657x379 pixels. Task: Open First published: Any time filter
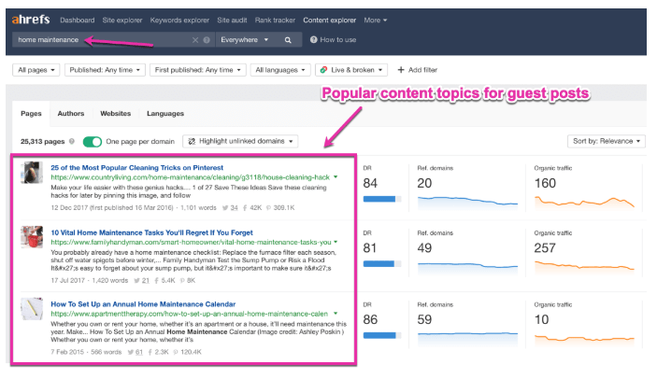[198, 70]
